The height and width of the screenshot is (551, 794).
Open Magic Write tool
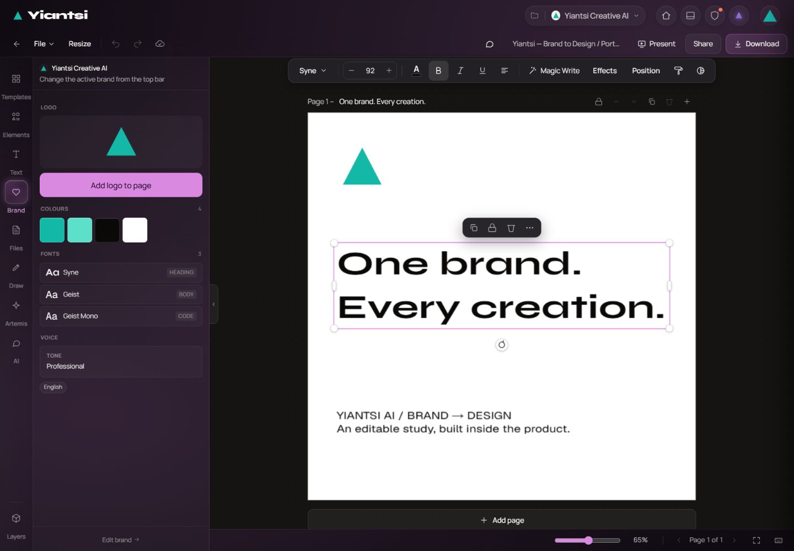554,71
